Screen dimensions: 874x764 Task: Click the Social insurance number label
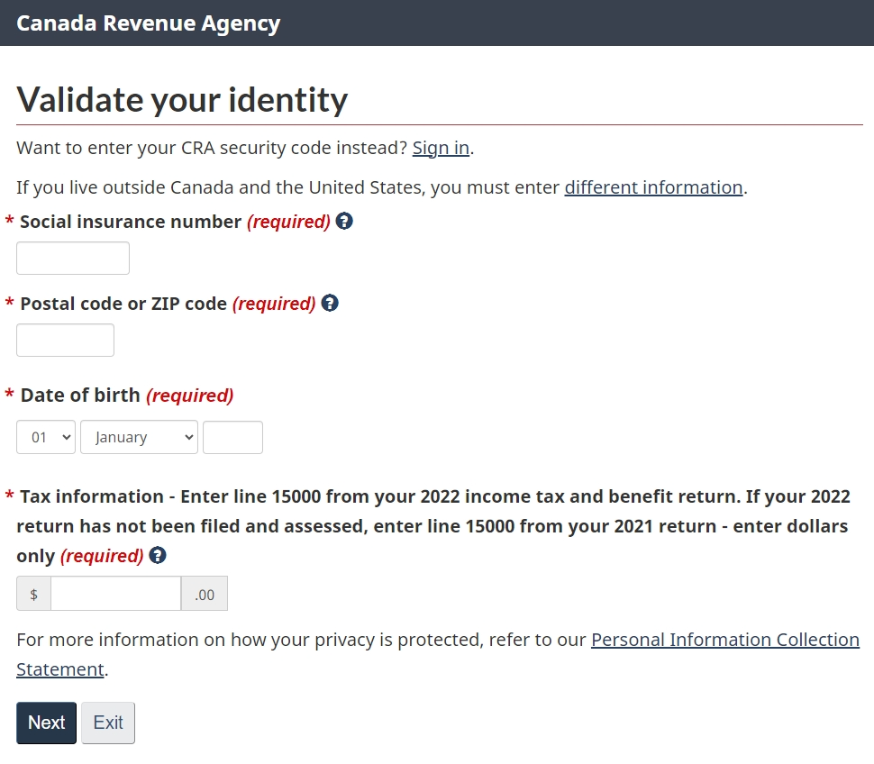[131, 222]
